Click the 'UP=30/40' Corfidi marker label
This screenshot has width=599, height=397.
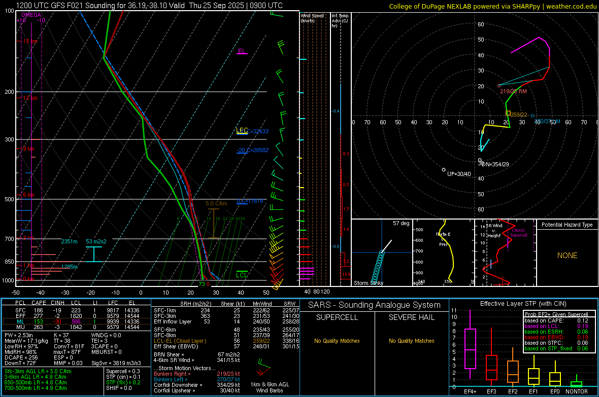[x=459, y=174]
